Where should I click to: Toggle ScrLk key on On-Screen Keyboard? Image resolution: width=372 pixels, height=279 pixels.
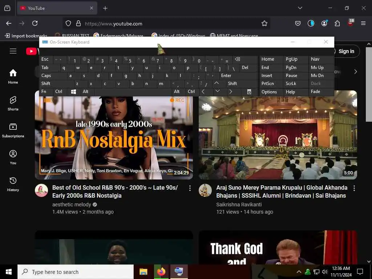296,84
